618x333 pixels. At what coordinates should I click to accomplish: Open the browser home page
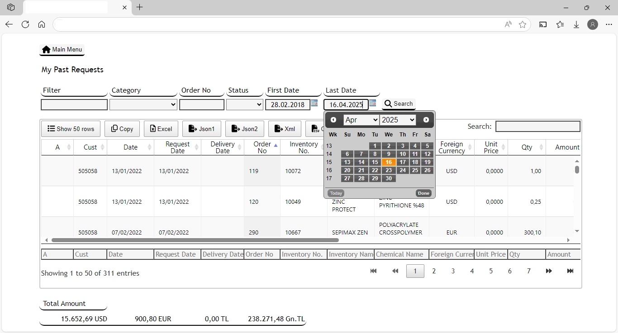[42, 24]
